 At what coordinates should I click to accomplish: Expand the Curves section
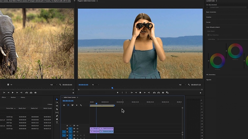[208, 22]
